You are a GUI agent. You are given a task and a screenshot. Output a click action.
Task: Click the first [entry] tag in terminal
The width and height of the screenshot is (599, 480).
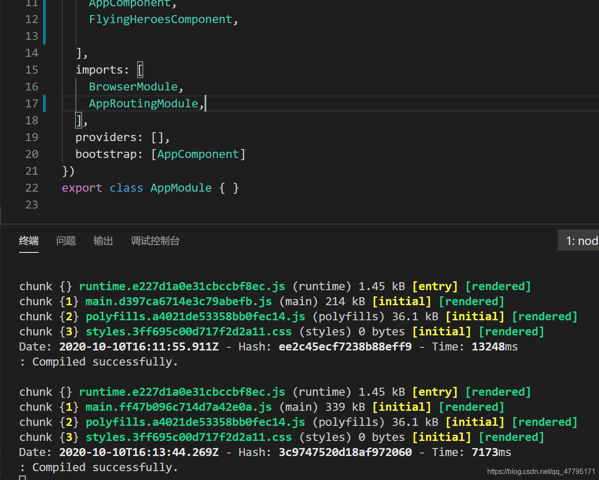coord(435,286)
